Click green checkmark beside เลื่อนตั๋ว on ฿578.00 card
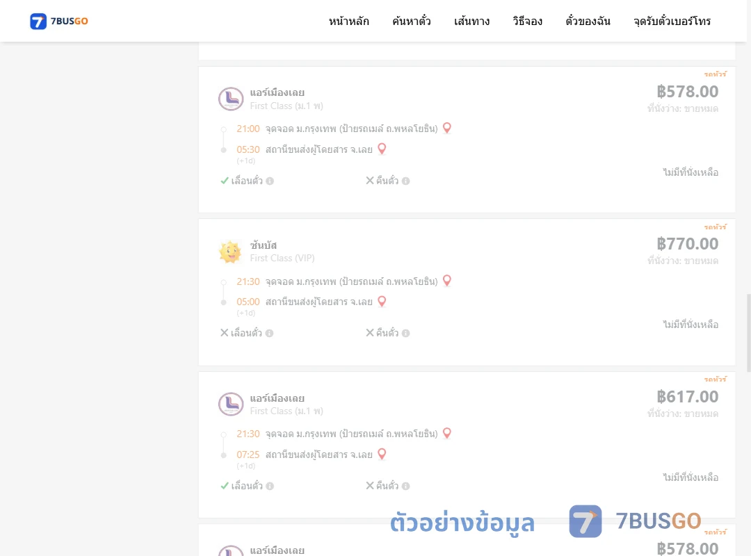Image resolution: width=751 pixels, height=556 pixels. pos(224,181)
